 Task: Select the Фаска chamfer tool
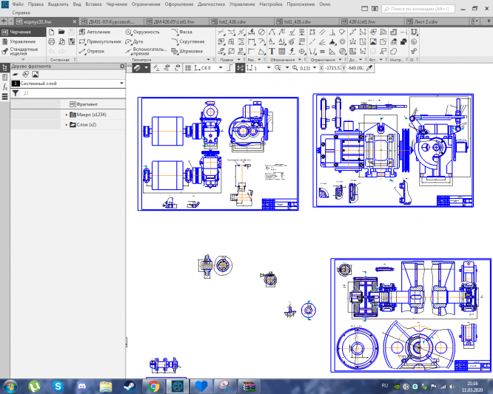184,33
